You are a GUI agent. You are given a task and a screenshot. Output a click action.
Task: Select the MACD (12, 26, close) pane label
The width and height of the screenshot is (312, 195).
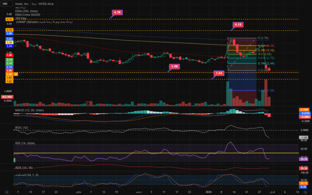tap(30, 110)
